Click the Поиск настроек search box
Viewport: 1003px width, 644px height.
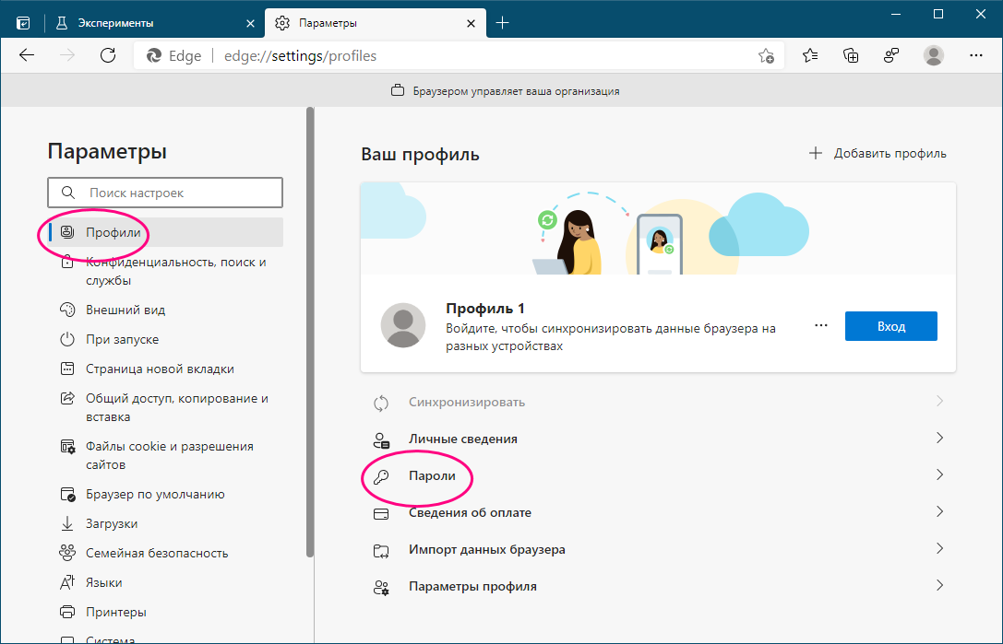(x=165, y=193)
